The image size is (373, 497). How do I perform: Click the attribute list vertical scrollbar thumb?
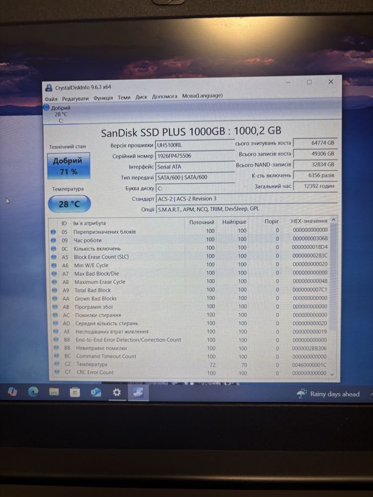pyautogui.click(x=332, y=277)
